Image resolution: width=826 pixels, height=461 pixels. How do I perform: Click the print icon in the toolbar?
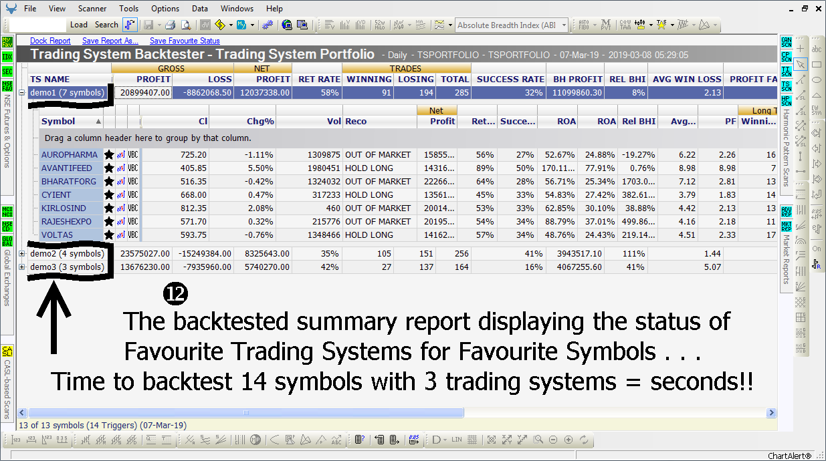(x=170, y=25)
